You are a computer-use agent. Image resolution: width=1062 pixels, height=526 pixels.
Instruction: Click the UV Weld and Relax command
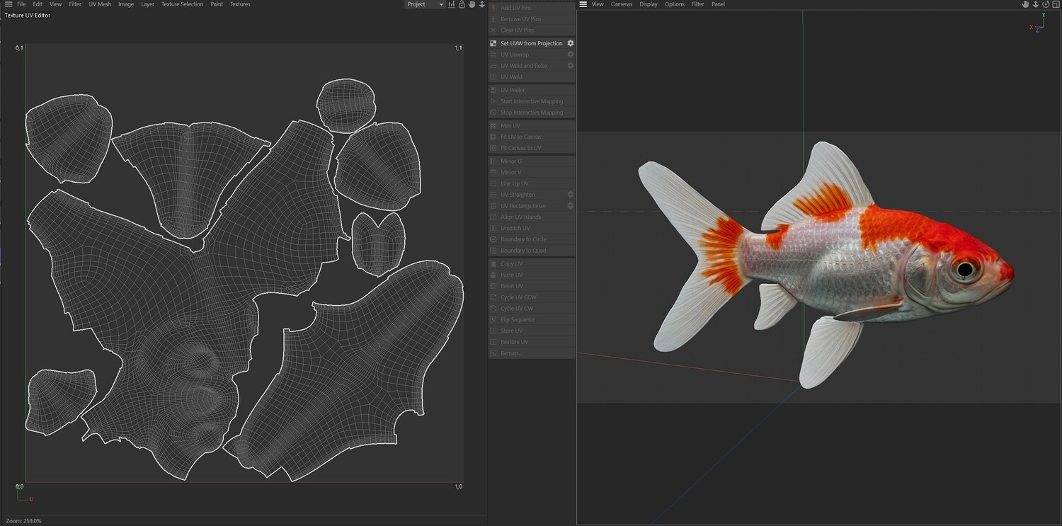532,66
